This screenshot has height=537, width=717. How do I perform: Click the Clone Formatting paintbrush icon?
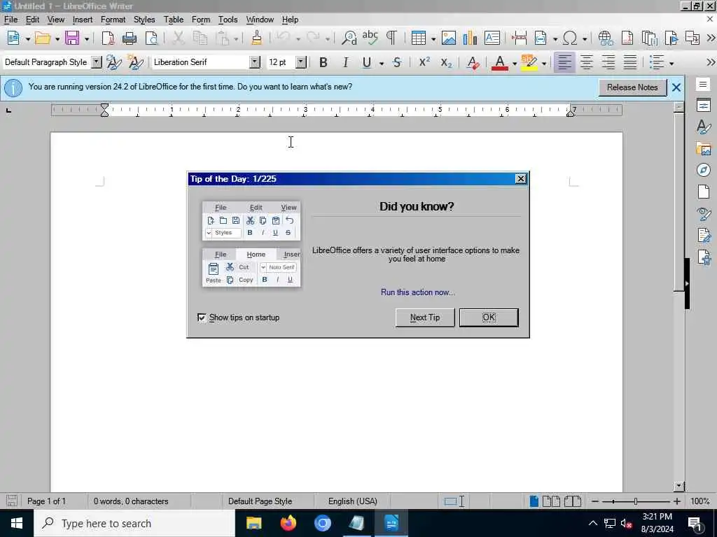[256, 38]
